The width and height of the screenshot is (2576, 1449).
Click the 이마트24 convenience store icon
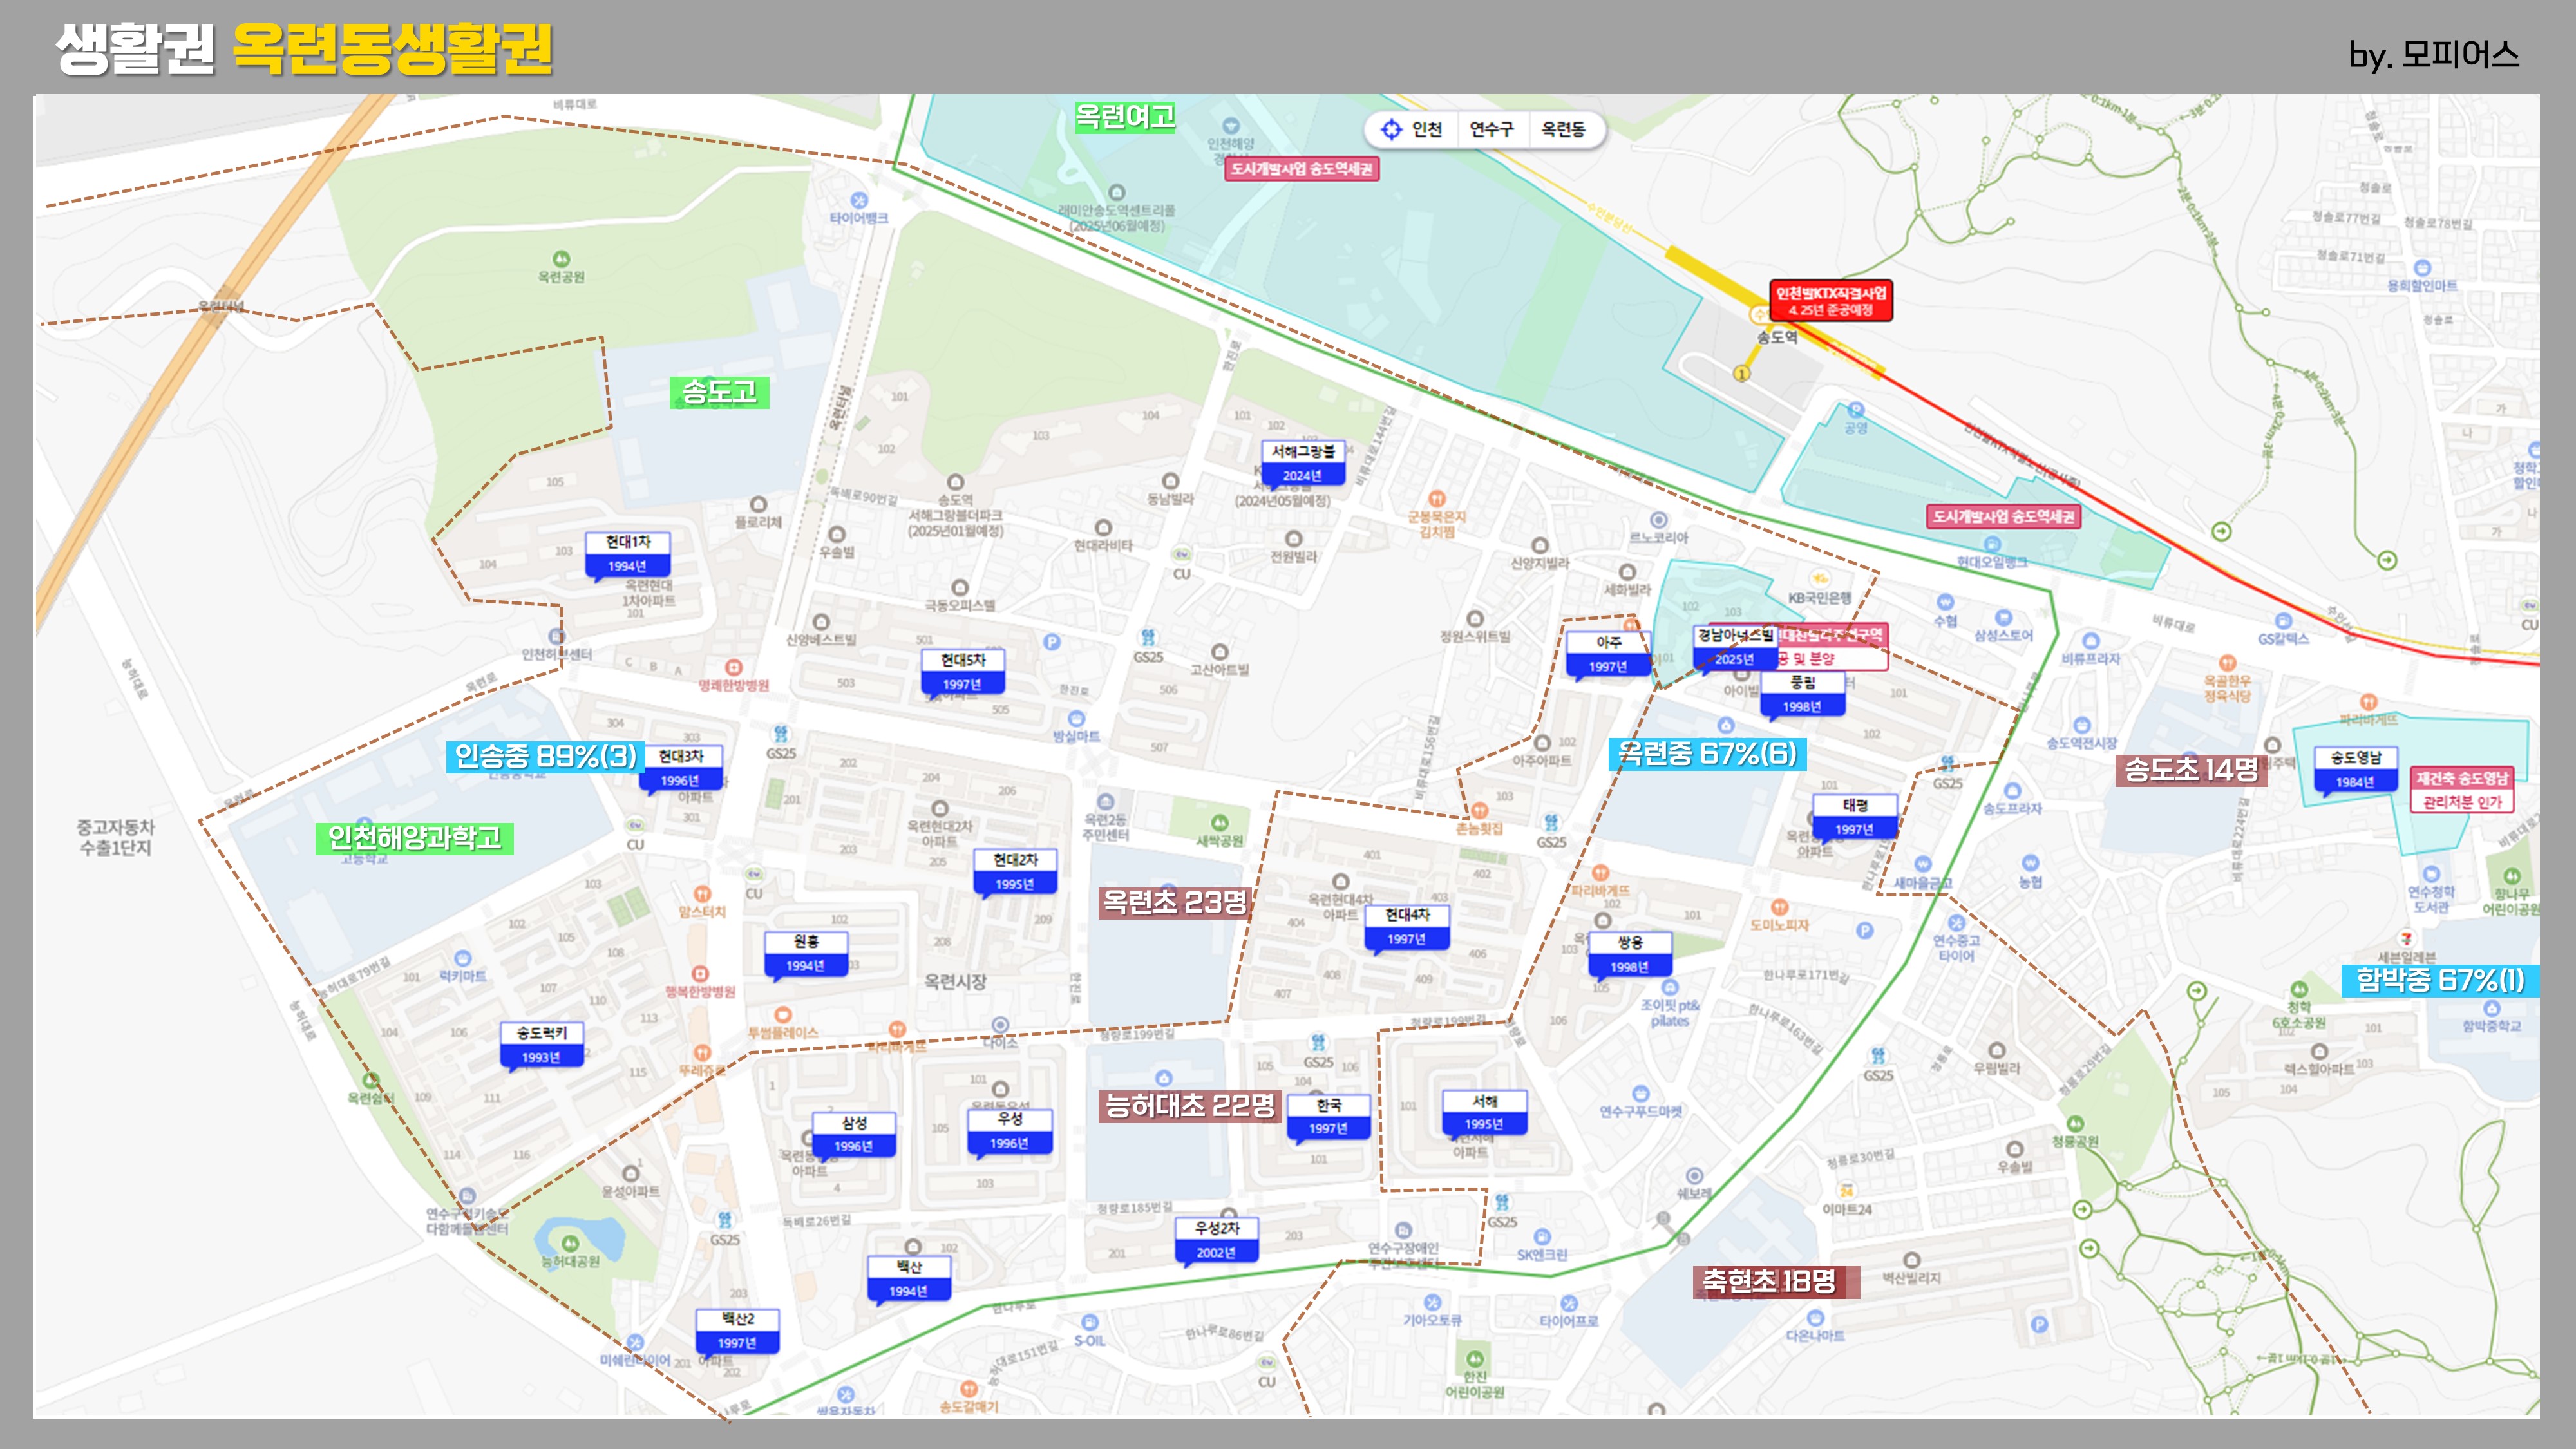[x=1846, y=1190]
